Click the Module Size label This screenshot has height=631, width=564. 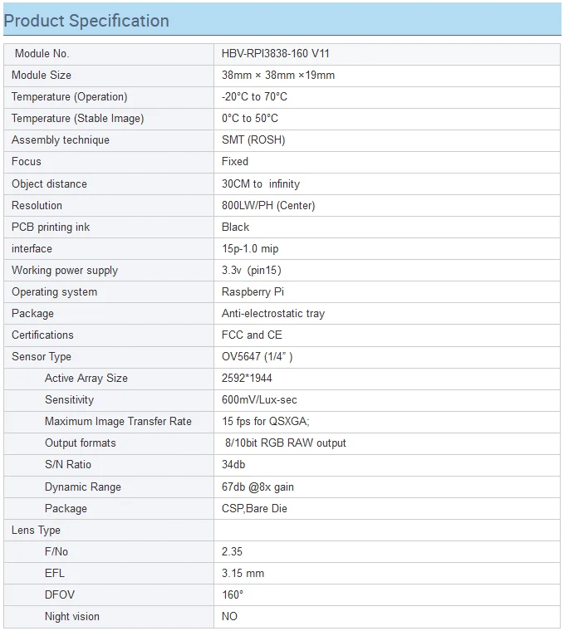(41, 76)
